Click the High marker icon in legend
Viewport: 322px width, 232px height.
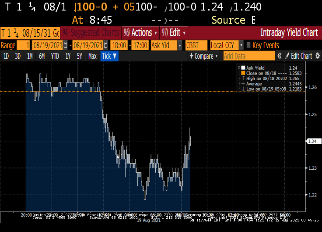pos(243,78)
